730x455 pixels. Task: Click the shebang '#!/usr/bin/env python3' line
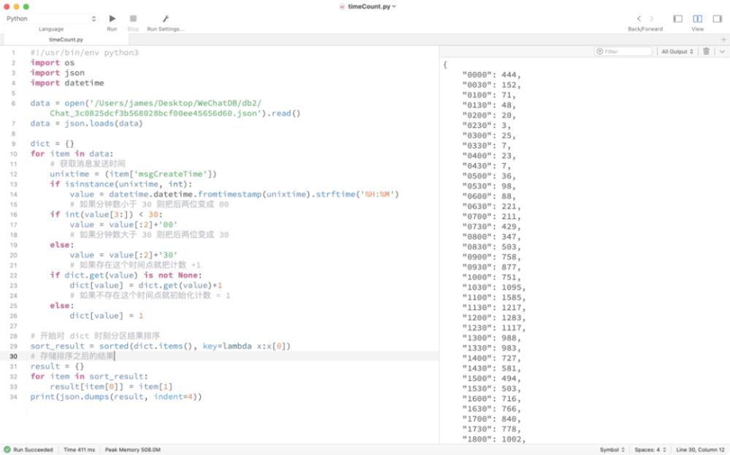[x=84, y=52]
